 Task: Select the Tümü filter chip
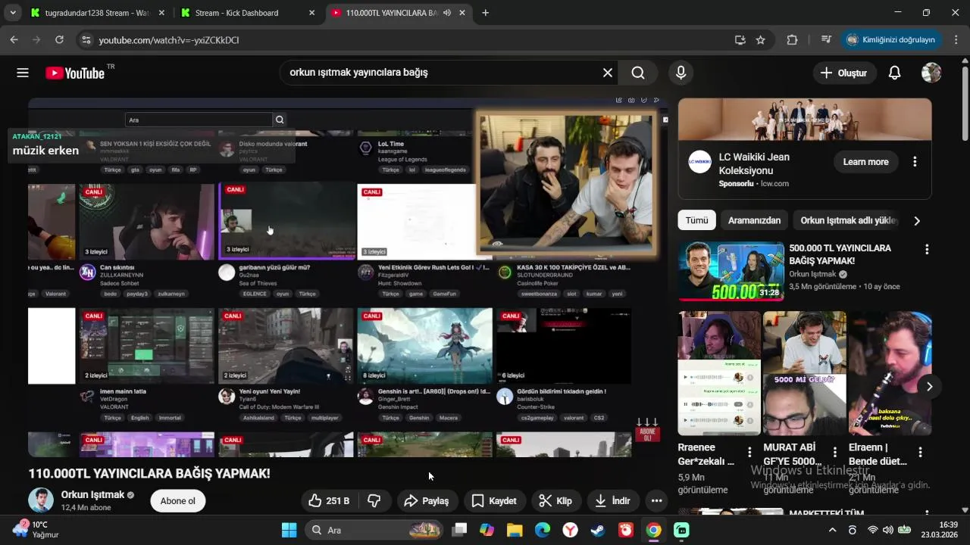(x=696, y=220)
